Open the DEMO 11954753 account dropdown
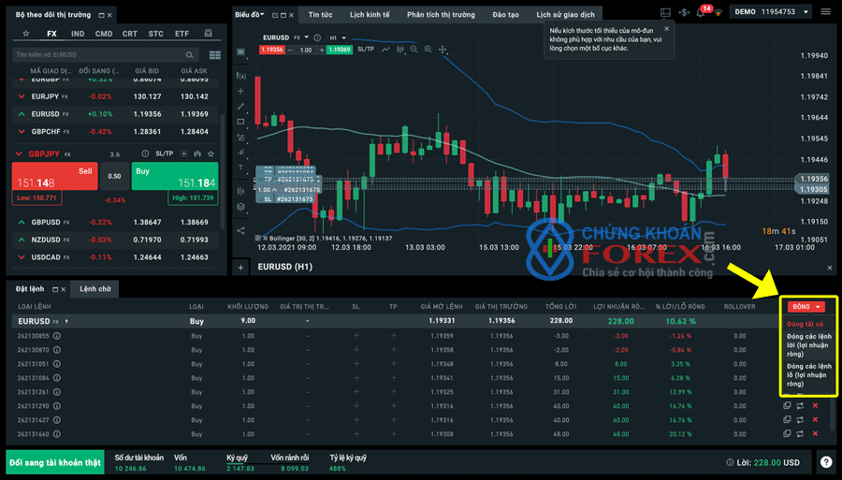This screenshot has width=842, height=480. point(772,12)
